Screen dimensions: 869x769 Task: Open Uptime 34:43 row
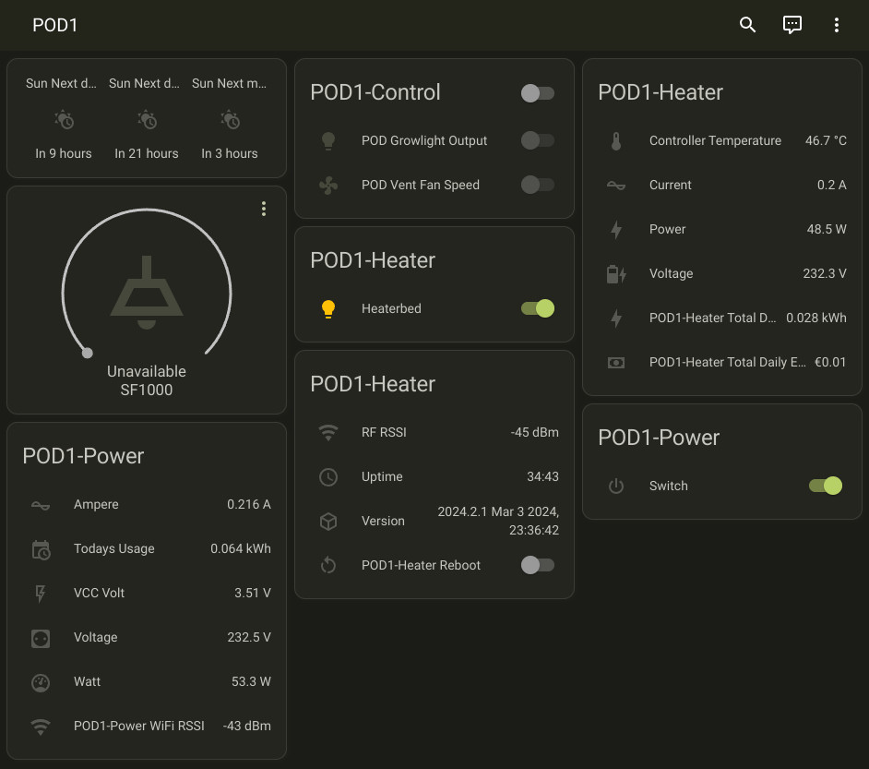pos(434,476)
